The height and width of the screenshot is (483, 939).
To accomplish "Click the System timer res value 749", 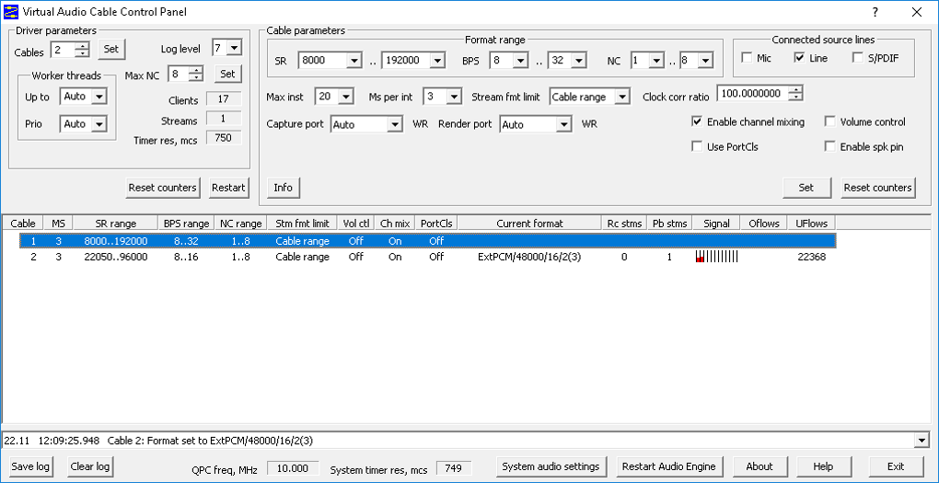I will [x=453, y=468].
